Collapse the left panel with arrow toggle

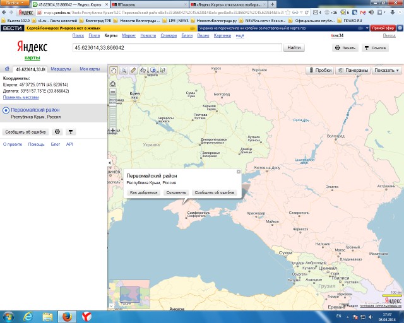(109, 163)
